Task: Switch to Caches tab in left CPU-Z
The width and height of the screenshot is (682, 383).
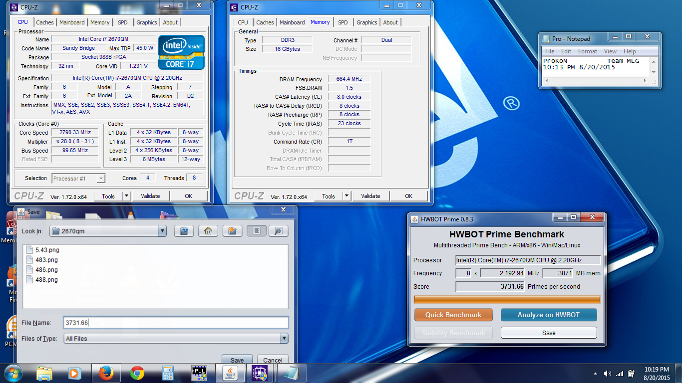Action: (x=45, y=22)
